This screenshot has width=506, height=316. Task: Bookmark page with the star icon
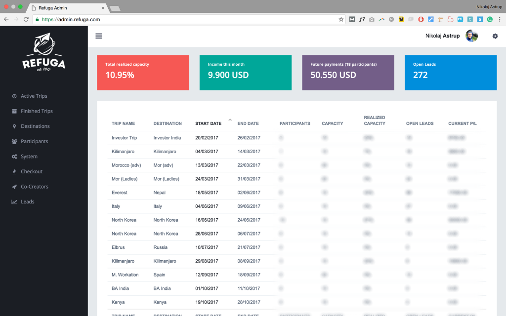coord(341,19)
